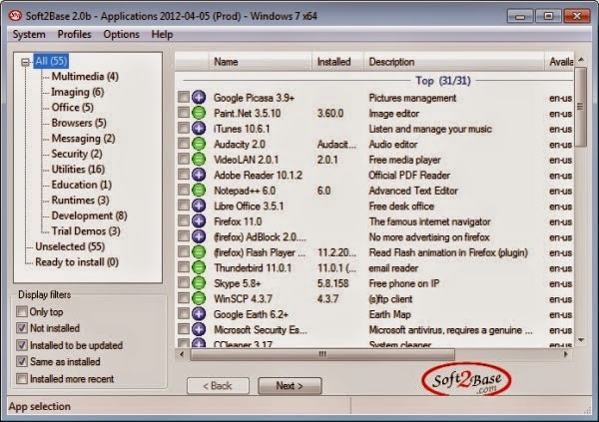Click the green icon beside (firefox) Flash Player
Screen dimensions: 599x422
click(x=199, y=251)
